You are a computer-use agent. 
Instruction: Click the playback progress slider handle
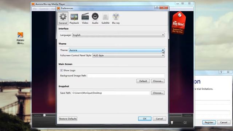coord(44,115)
